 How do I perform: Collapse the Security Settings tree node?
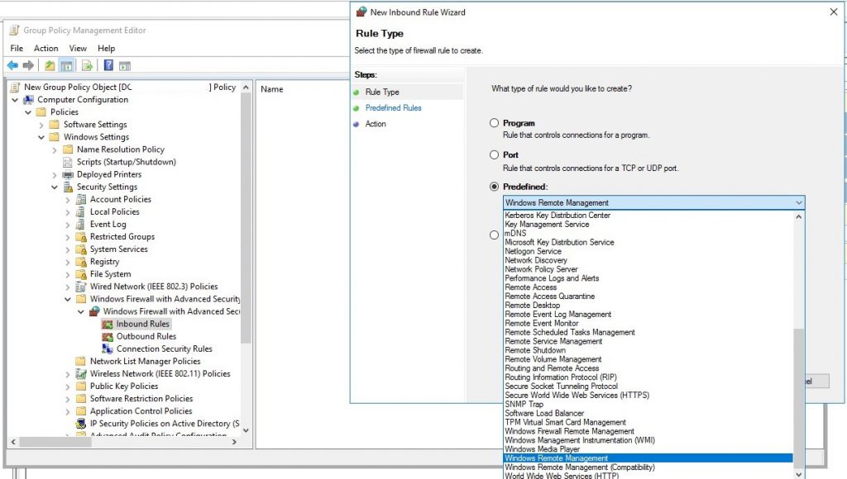point(55,187)
